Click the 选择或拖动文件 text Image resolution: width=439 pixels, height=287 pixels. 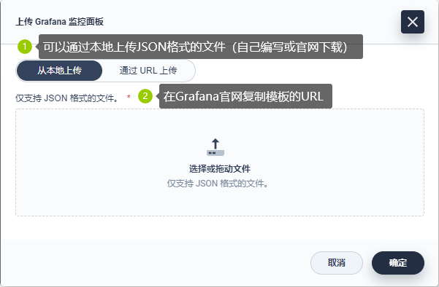(x=220, y=168)
